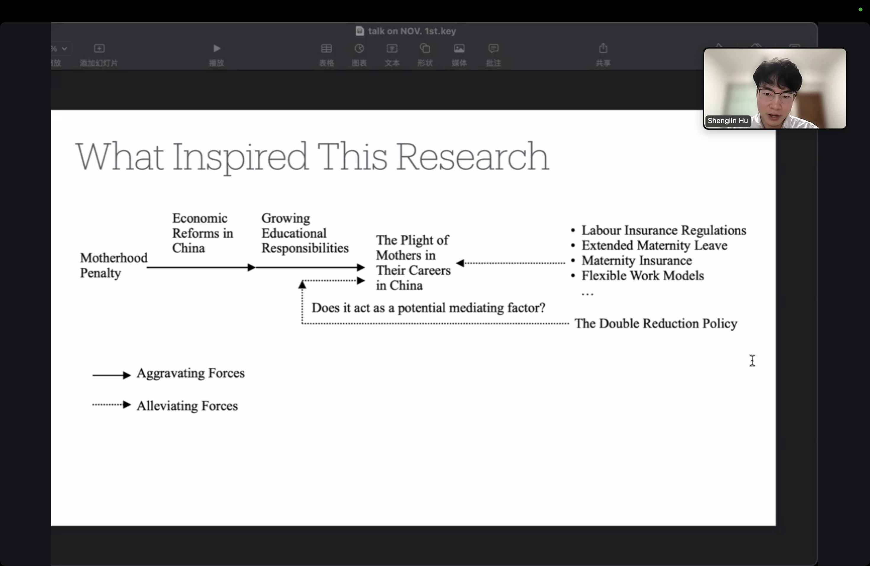Click The Double Reduction Policy text
The height and width of the screenshot is (566, 870).
pyautogui.click(x=656, y=324)
